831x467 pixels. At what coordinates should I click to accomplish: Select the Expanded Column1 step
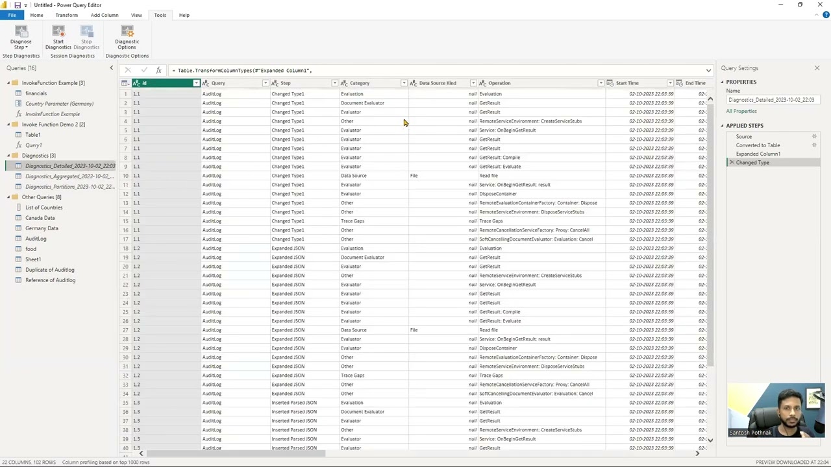pos(758,154)
